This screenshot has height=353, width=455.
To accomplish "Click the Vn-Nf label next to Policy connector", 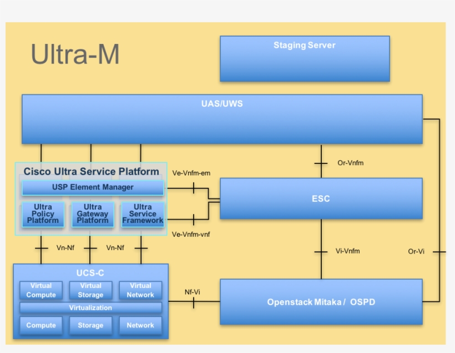I will pyautogui.click(x=65, y=248).
